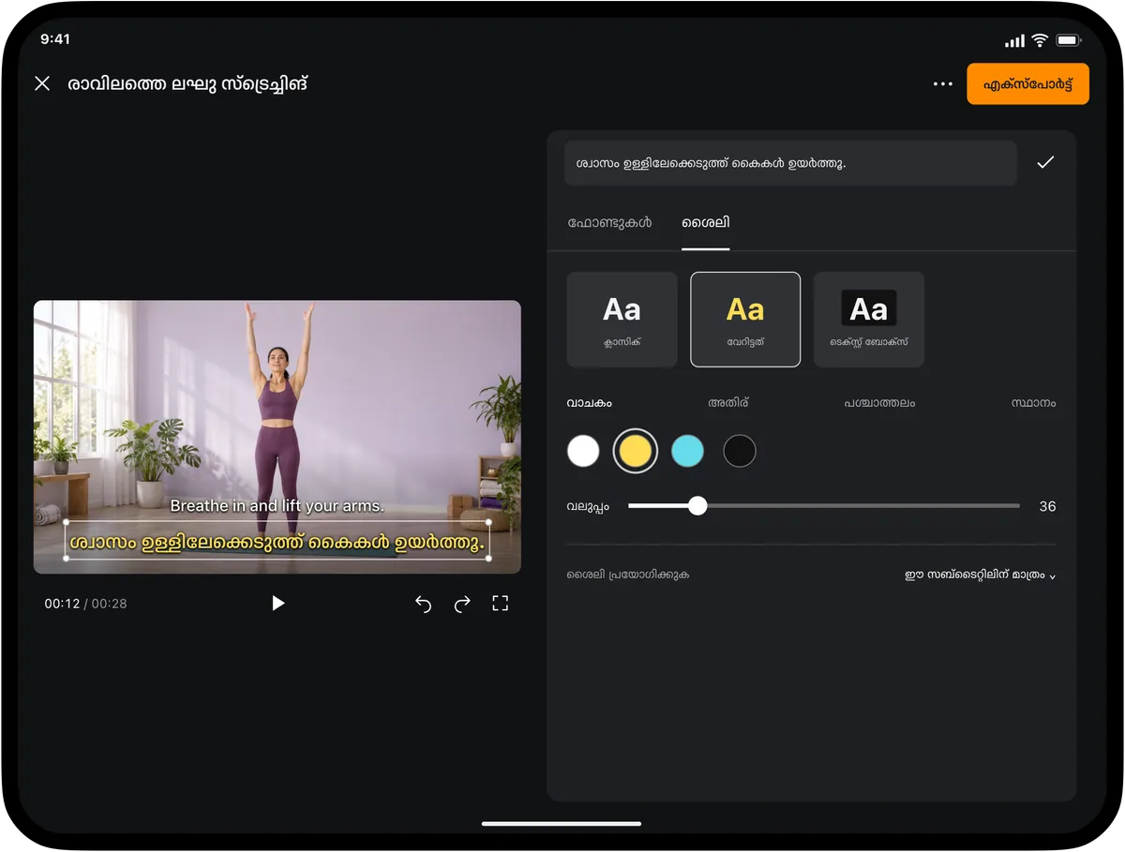
Task: Click the size value 36
Action: pos(1047,506)
